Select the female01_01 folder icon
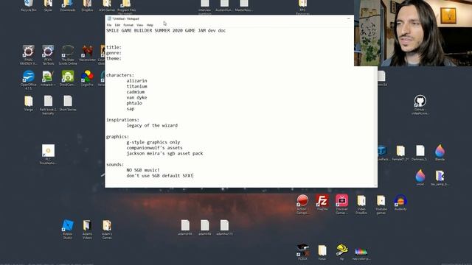Screen dimensions: 472x265 (400, 152)
